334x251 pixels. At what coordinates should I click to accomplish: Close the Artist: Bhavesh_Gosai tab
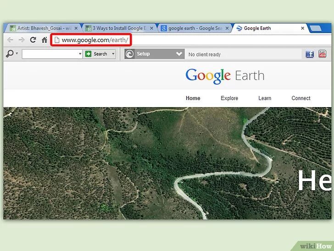pyautogui.click(x=76, y=28)
